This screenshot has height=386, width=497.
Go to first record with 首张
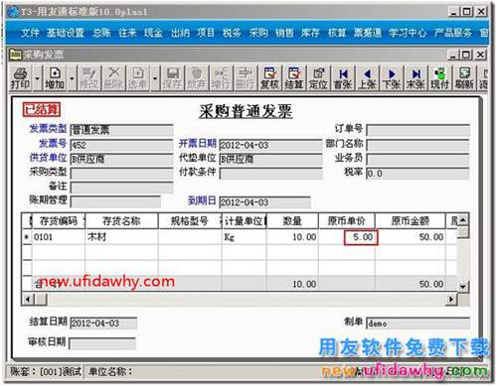tap(343, 78)
